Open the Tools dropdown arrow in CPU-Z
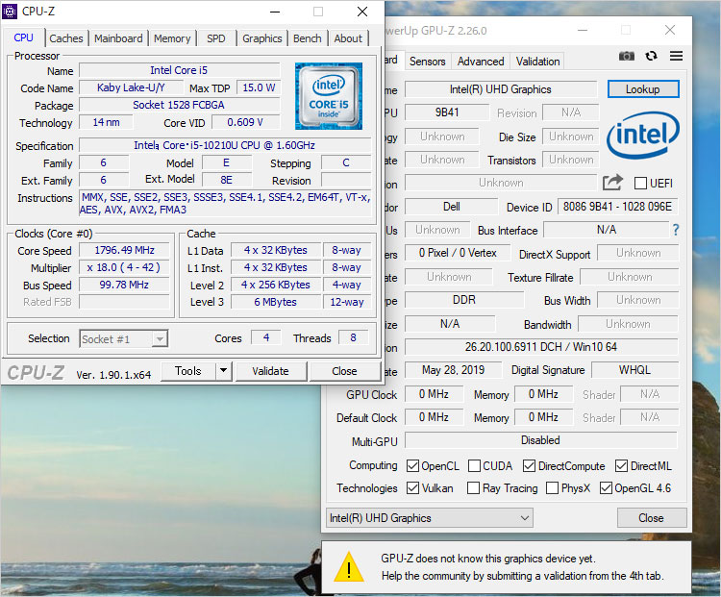 click(x=223, y=371)
